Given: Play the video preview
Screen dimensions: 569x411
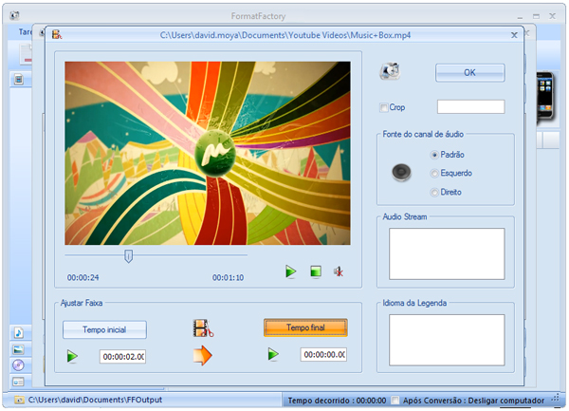Looking at the screenshot, I should (291, 272).
